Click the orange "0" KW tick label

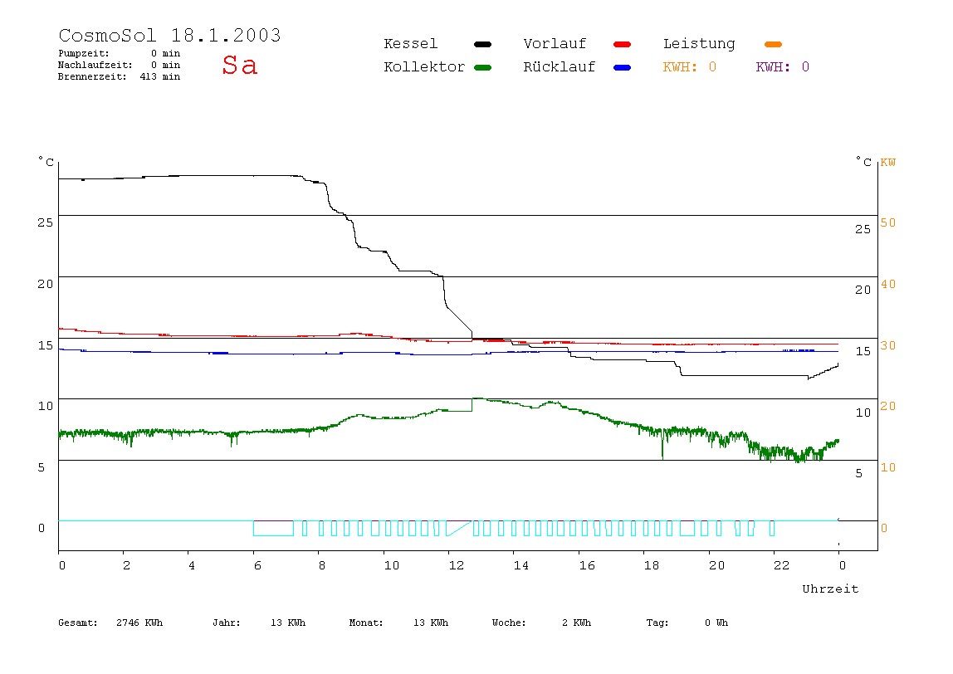884,528
